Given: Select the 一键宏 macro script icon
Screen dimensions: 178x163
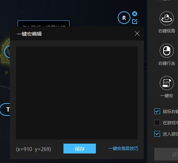Looking at the screenshot, I should click(x=167, y=83).
